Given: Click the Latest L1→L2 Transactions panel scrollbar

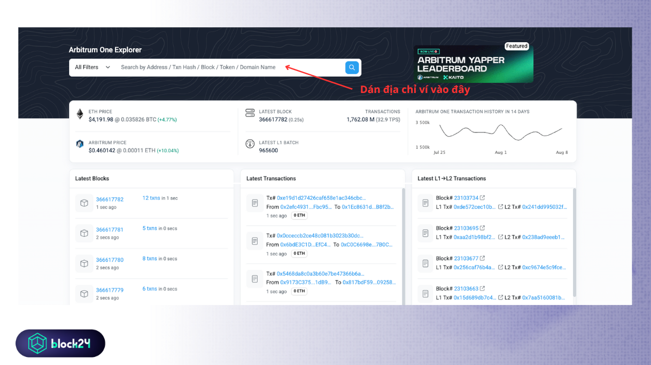Looking at the screenshot, I should [x=575, y=242].
